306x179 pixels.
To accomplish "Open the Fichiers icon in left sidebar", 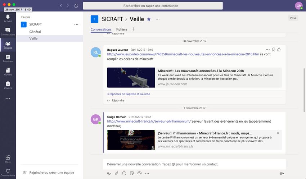I will tap(8, 72).
